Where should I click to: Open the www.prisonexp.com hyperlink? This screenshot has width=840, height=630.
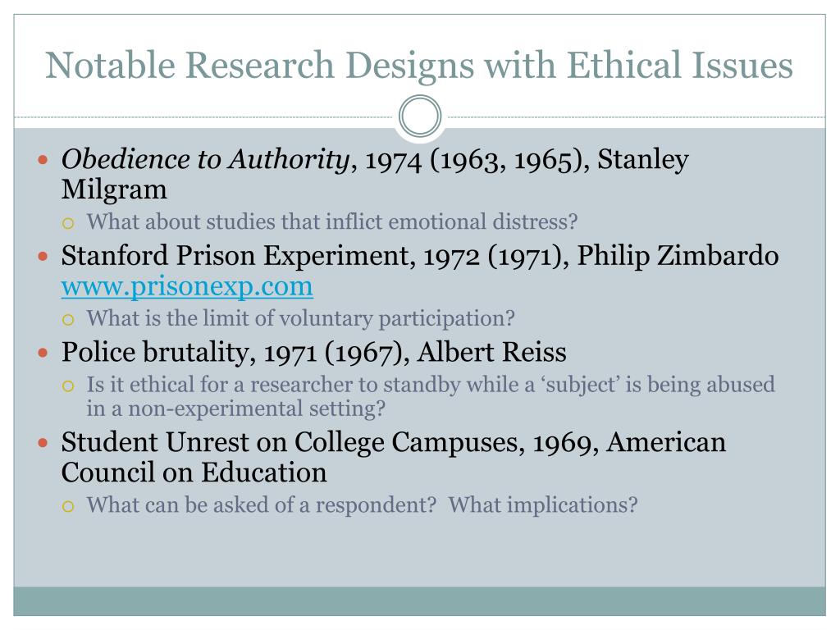click(187, 286)
